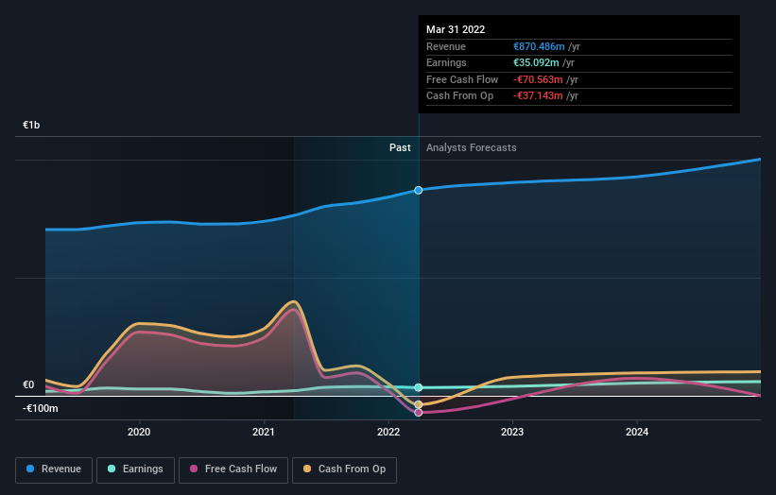Toggle the Revenue legend button
The height and width of the screenshot is (495, 776).
pyautogui.click(x=54, y=469)
